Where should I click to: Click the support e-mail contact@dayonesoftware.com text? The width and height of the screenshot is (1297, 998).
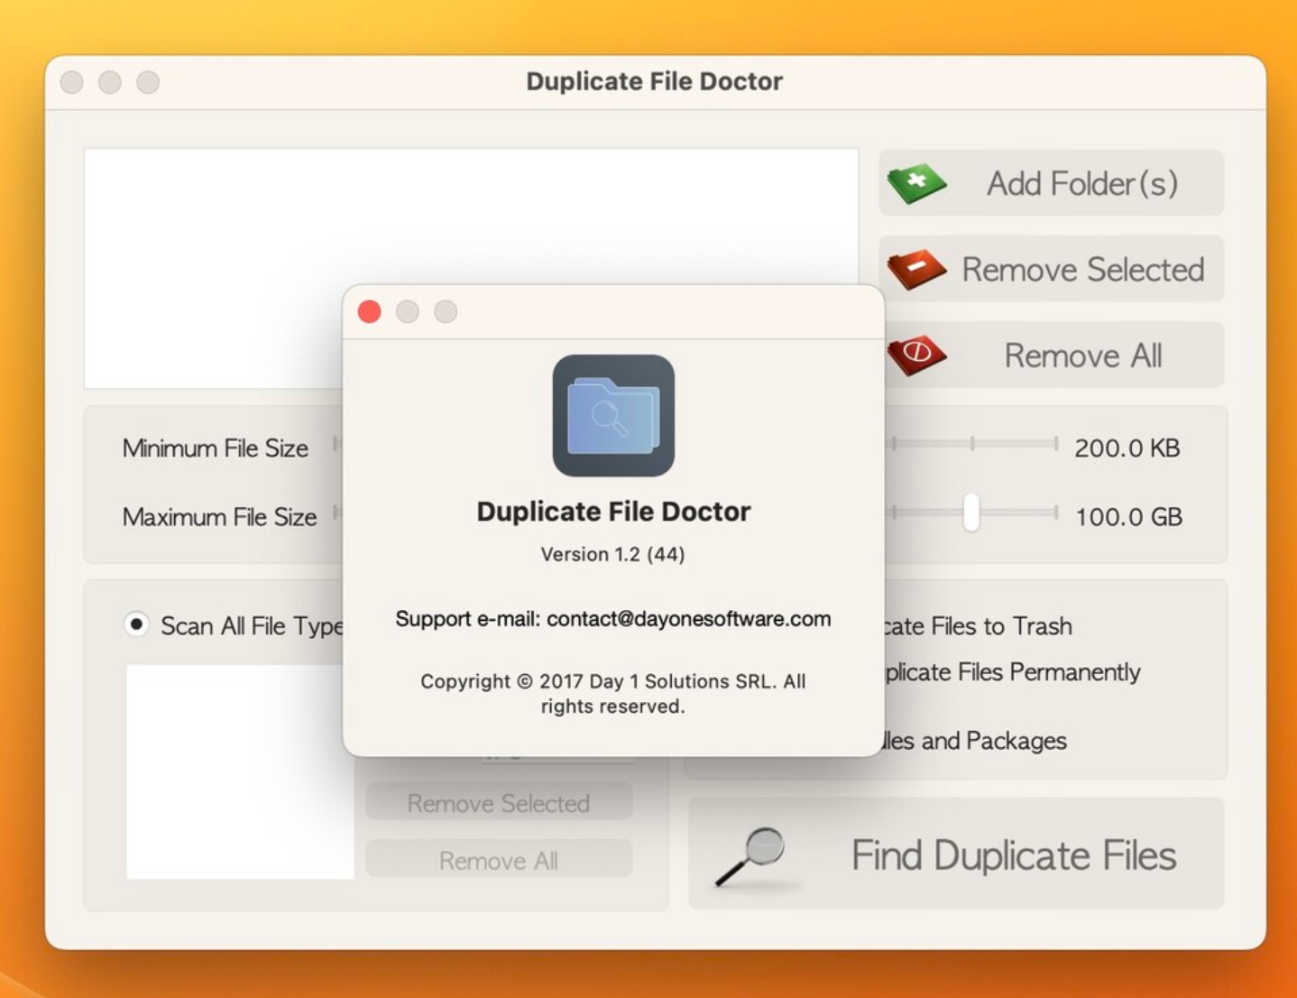tap(613, 619)
